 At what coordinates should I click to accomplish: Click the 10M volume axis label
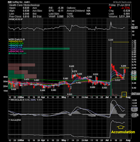(x=6, y=91)
